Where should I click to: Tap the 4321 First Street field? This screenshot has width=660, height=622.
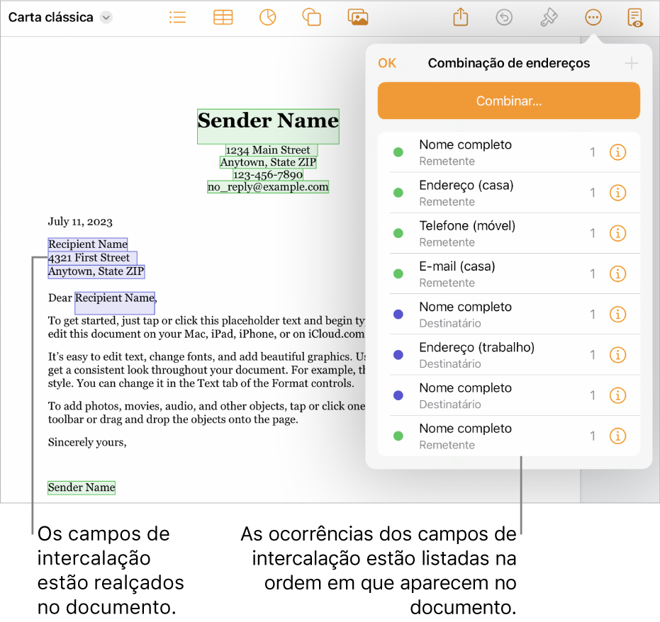[x=93, y=258]
